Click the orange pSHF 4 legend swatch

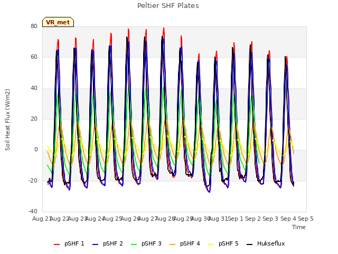point(173,244)
